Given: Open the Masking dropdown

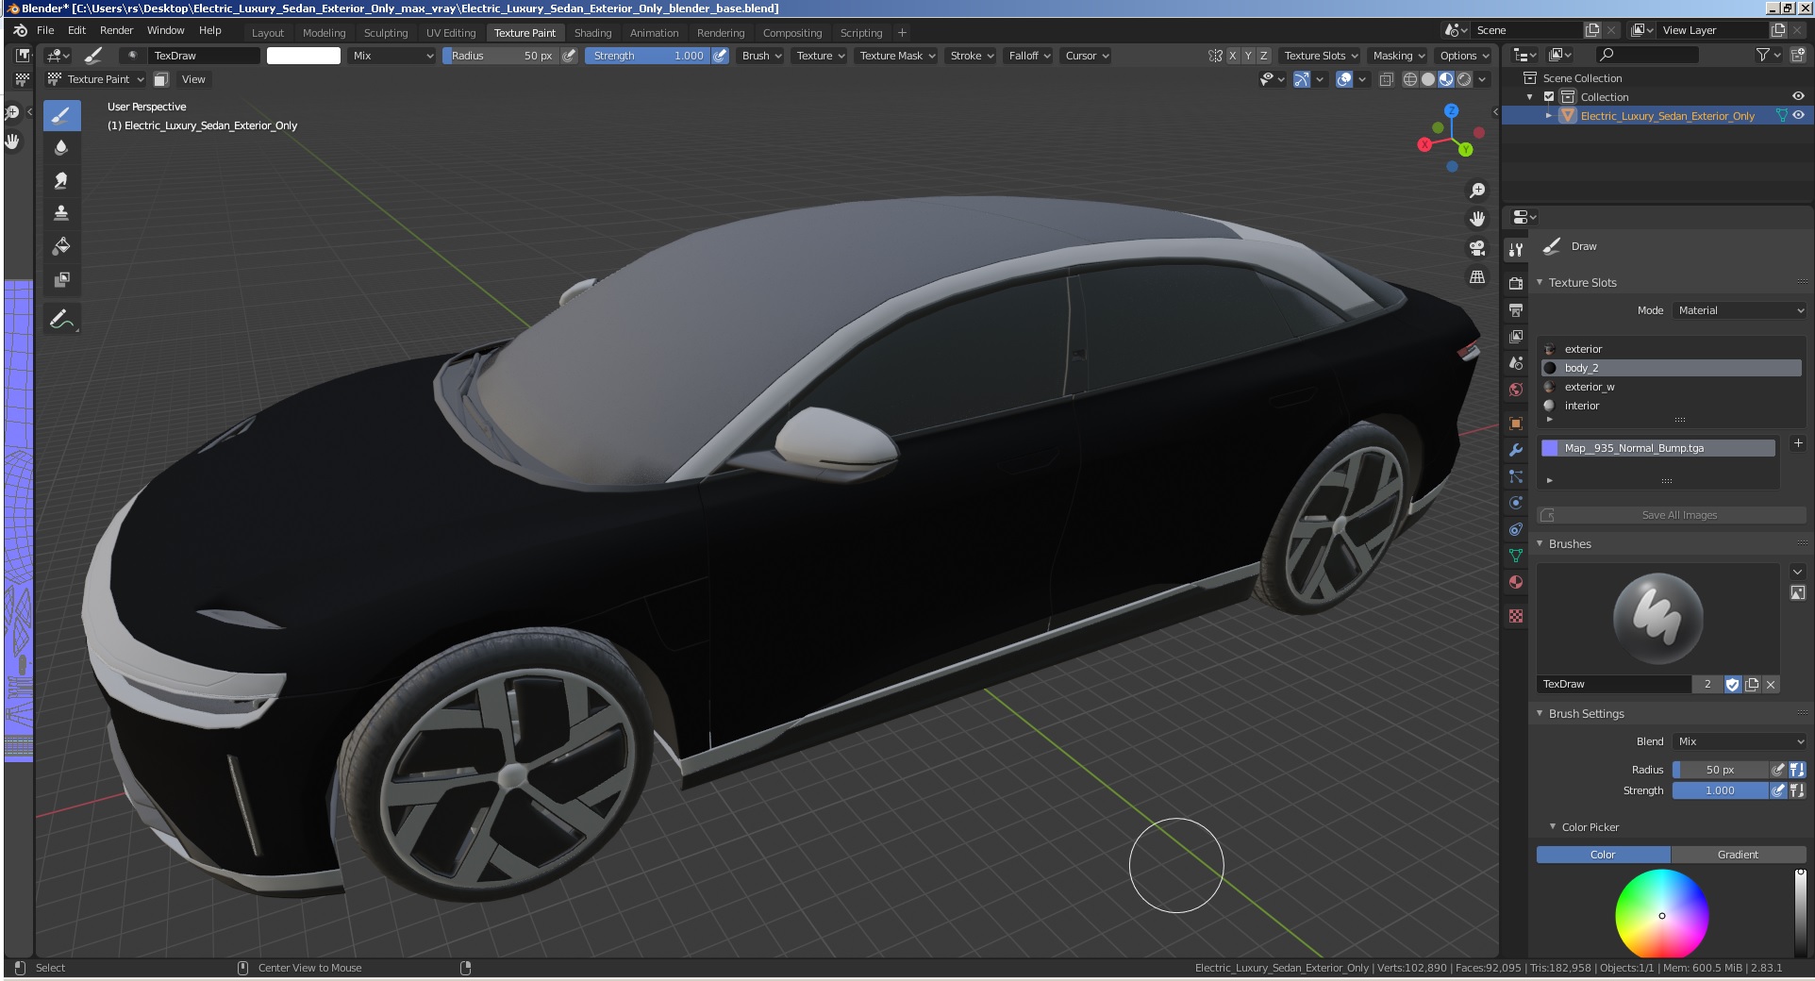Looking at the screenshot, I should 1398,56.
